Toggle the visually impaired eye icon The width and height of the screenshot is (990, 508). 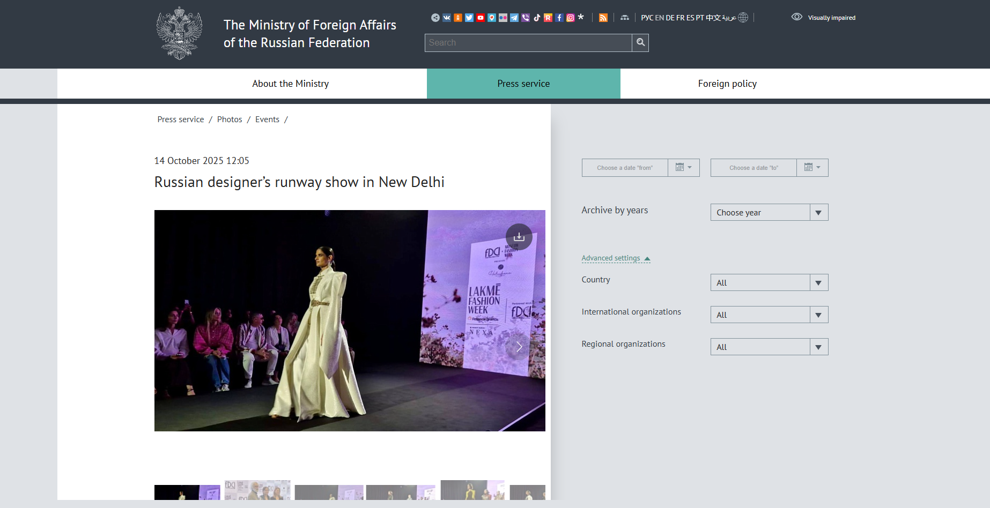point(797,17)
